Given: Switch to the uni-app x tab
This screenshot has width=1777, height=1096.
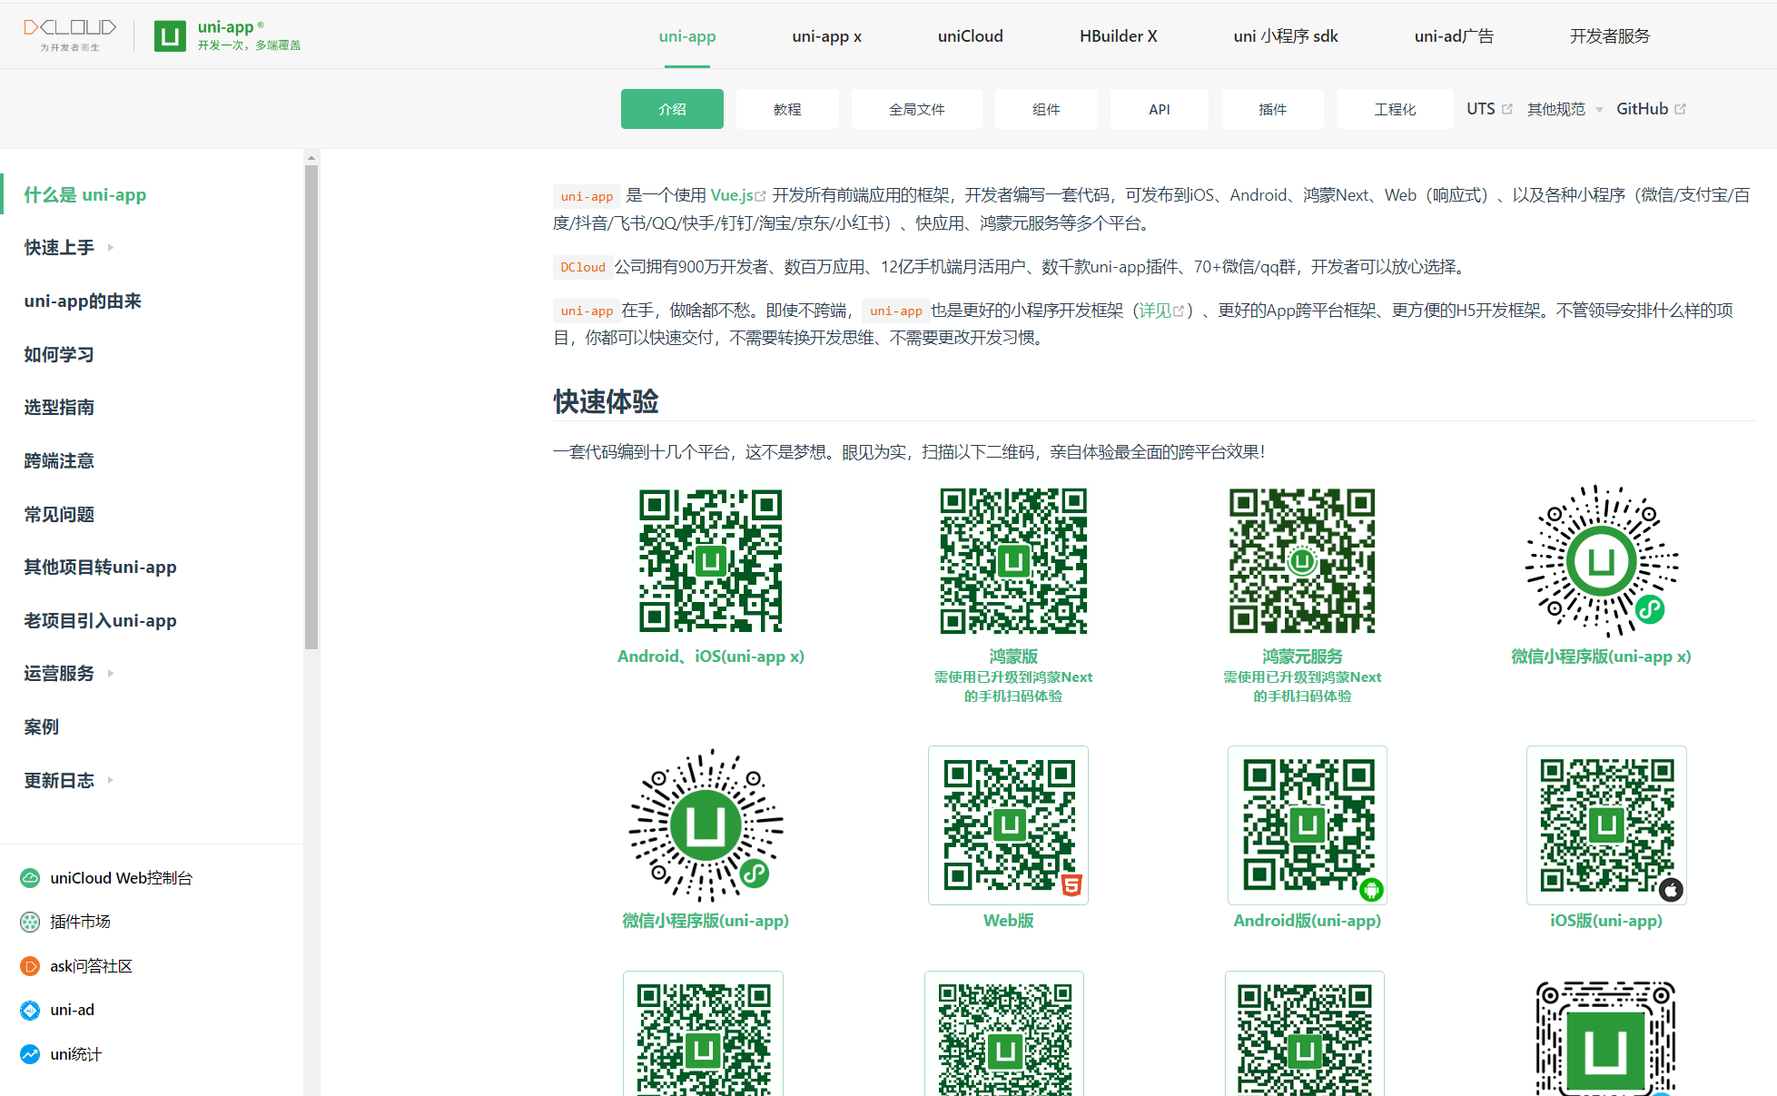Looking at the screenshot, I should tap(826, 36).
